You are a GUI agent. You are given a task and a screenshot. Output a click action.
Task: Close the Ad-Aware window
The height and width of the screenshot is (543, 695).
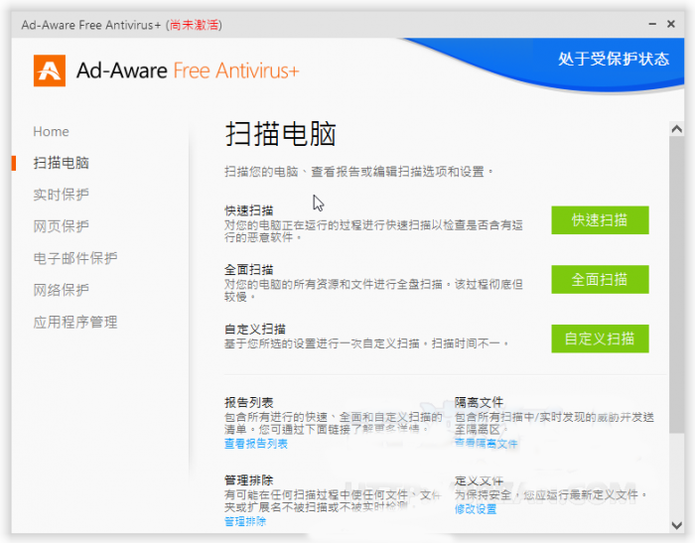pos(671,25)
